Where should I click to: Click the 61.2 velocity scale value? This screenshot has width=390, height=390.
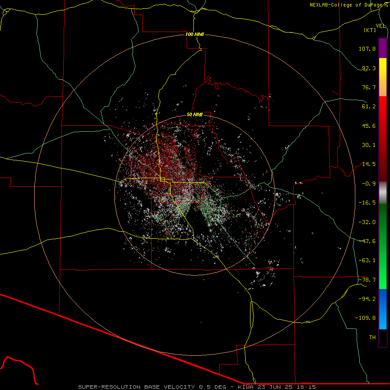[x=369, y=107]
